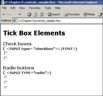Viewport: 103px width, 96px height.
Task: Tick the first checkbox
Action: point(6,53)
